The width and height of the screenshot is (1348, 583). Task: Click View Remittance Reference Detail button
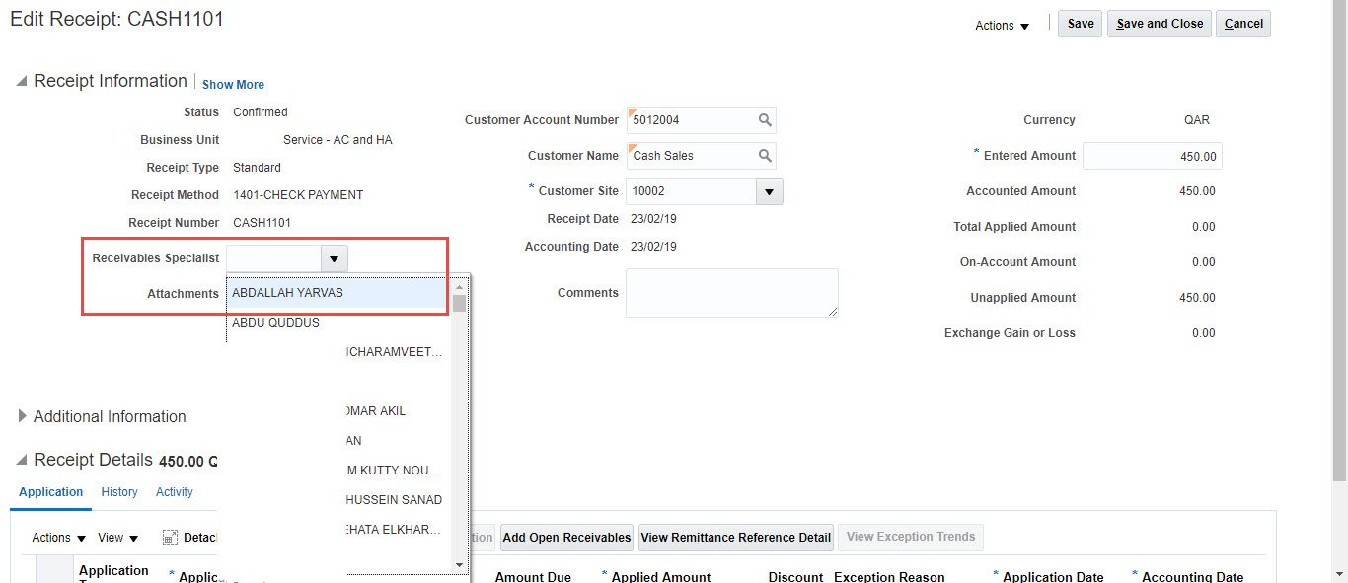click(736, 538)
